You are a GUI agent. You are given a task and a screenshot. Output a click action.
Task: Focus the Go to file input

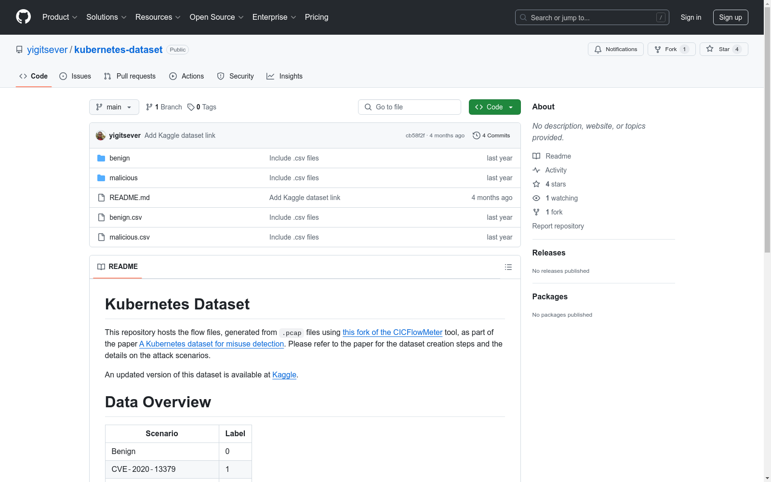point(410,107)
